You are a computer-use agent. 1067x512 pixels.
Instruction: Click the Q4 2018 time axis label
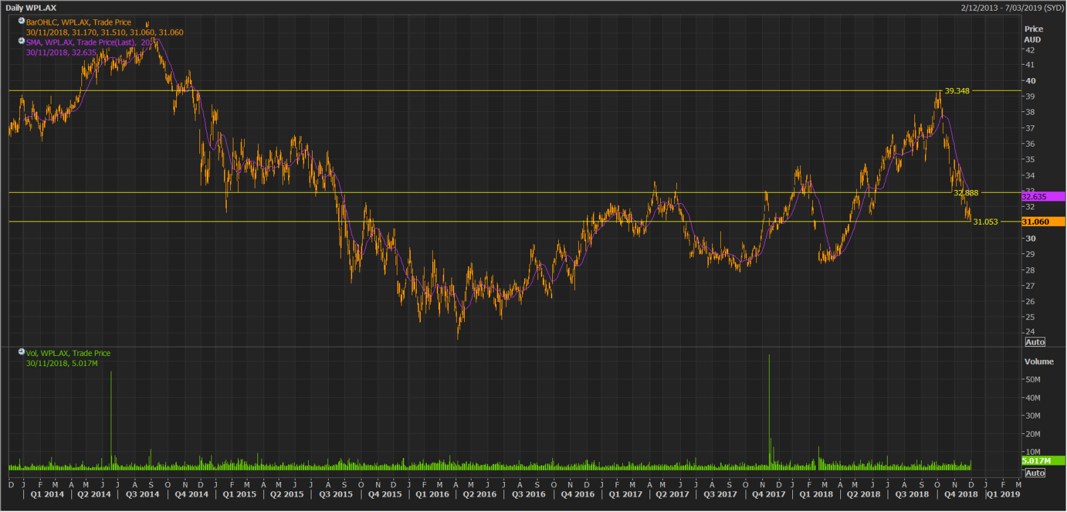click(x=961, y=494)
